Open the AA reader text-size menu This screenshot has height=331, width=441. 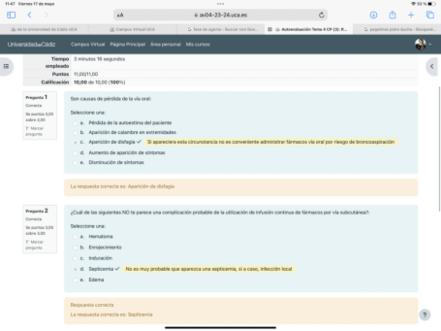[120, 15]
